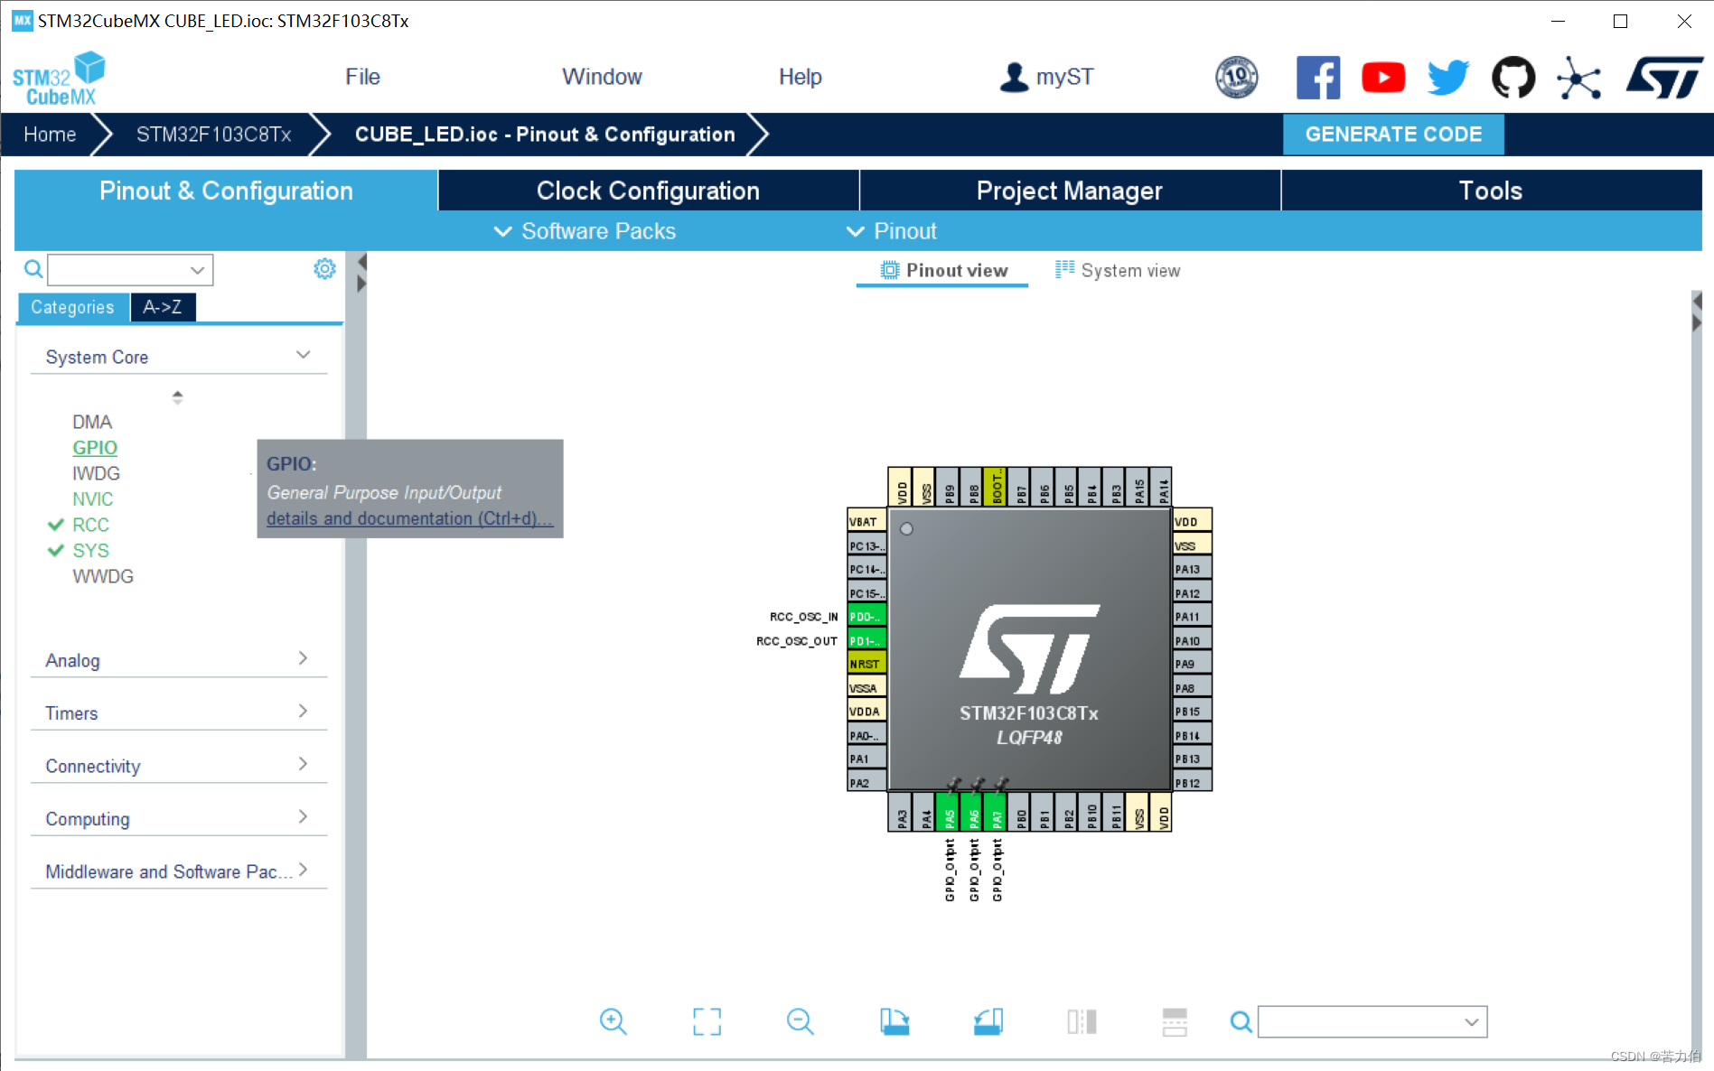Expand left panel with lower arrow
This screenshot has height=1071, width=1714.
point(361,284)
